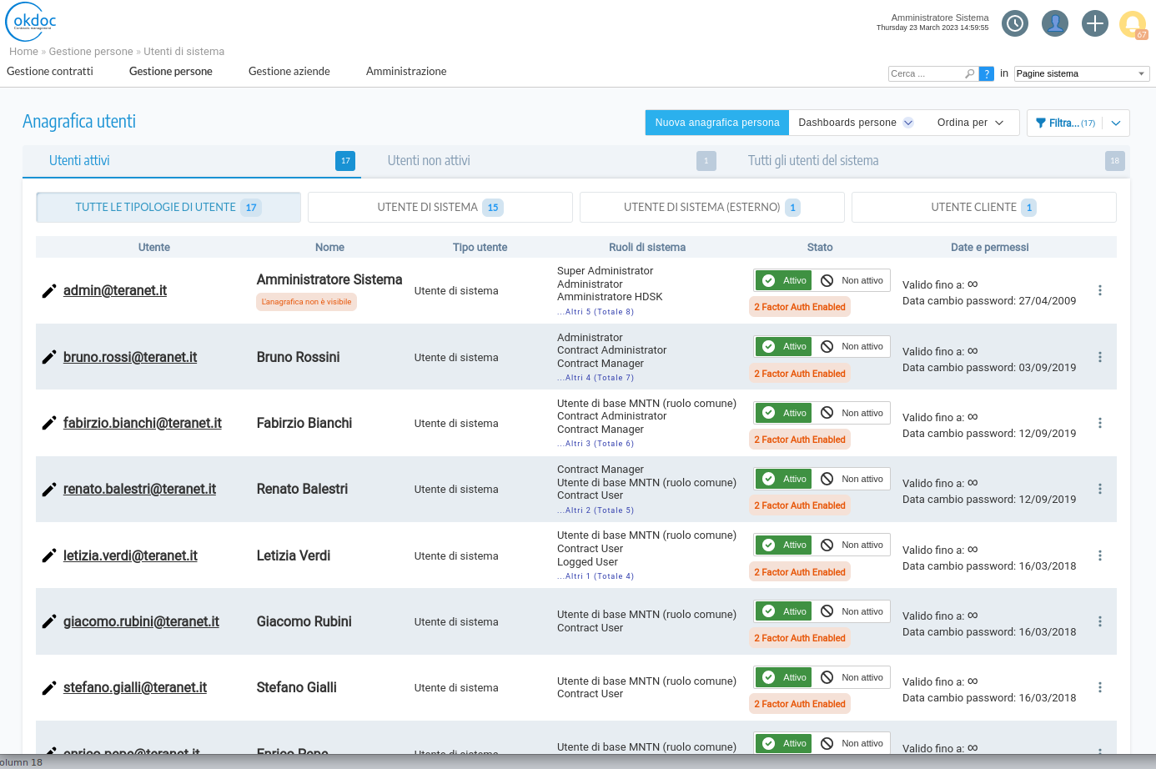Open the clock/history icon in the header
The width and height of the screenshot is (1156, 769).
pyautogui.click(x=1015, y=23)
